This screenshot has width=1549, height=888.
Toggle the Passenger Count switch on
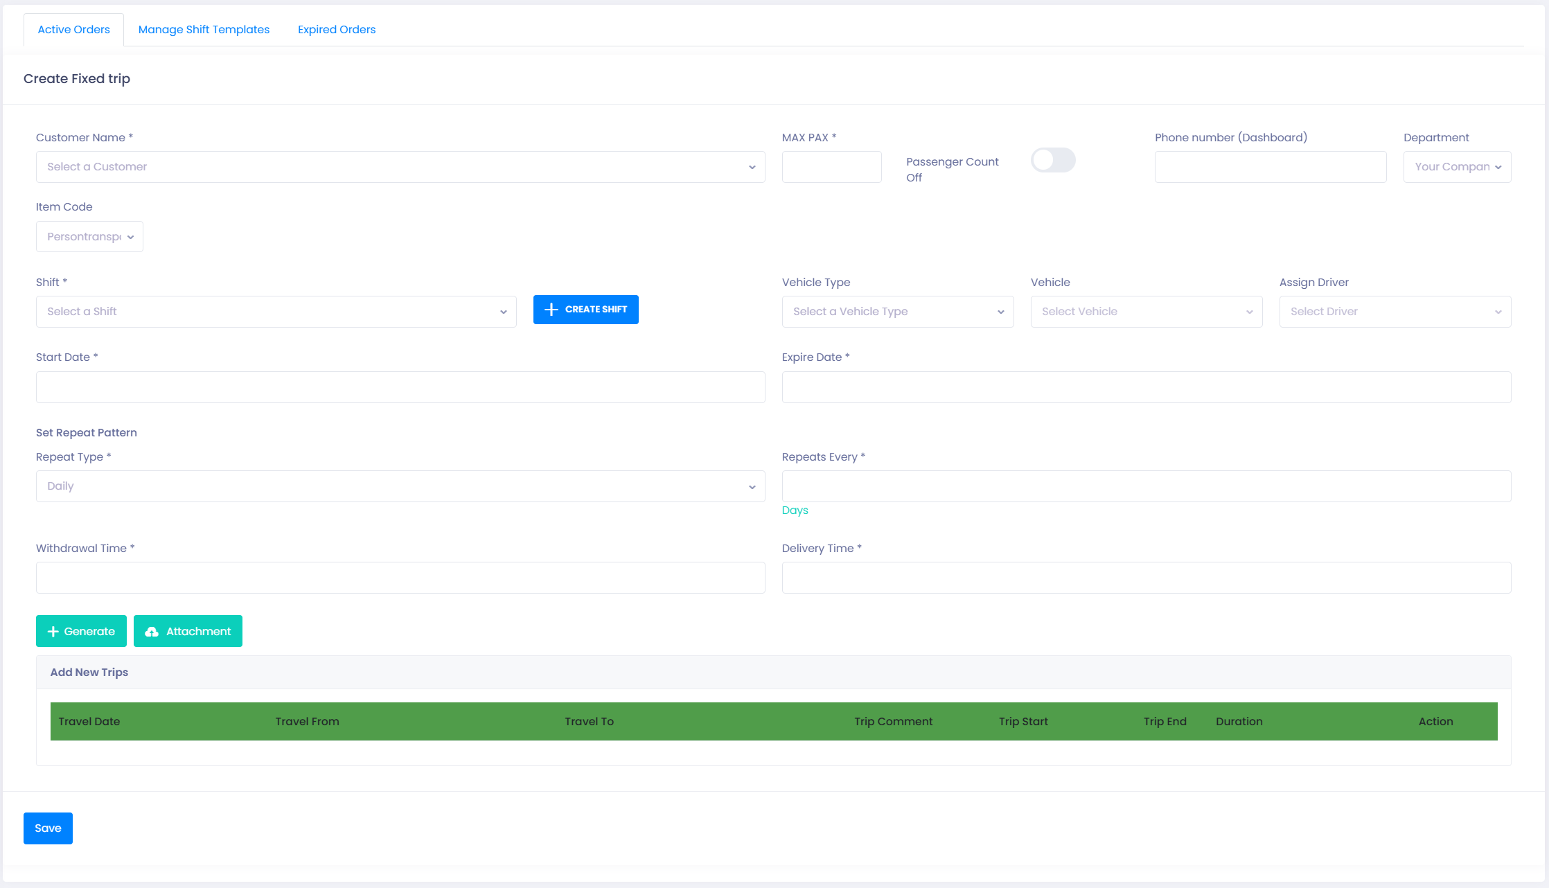(1052, 161)
